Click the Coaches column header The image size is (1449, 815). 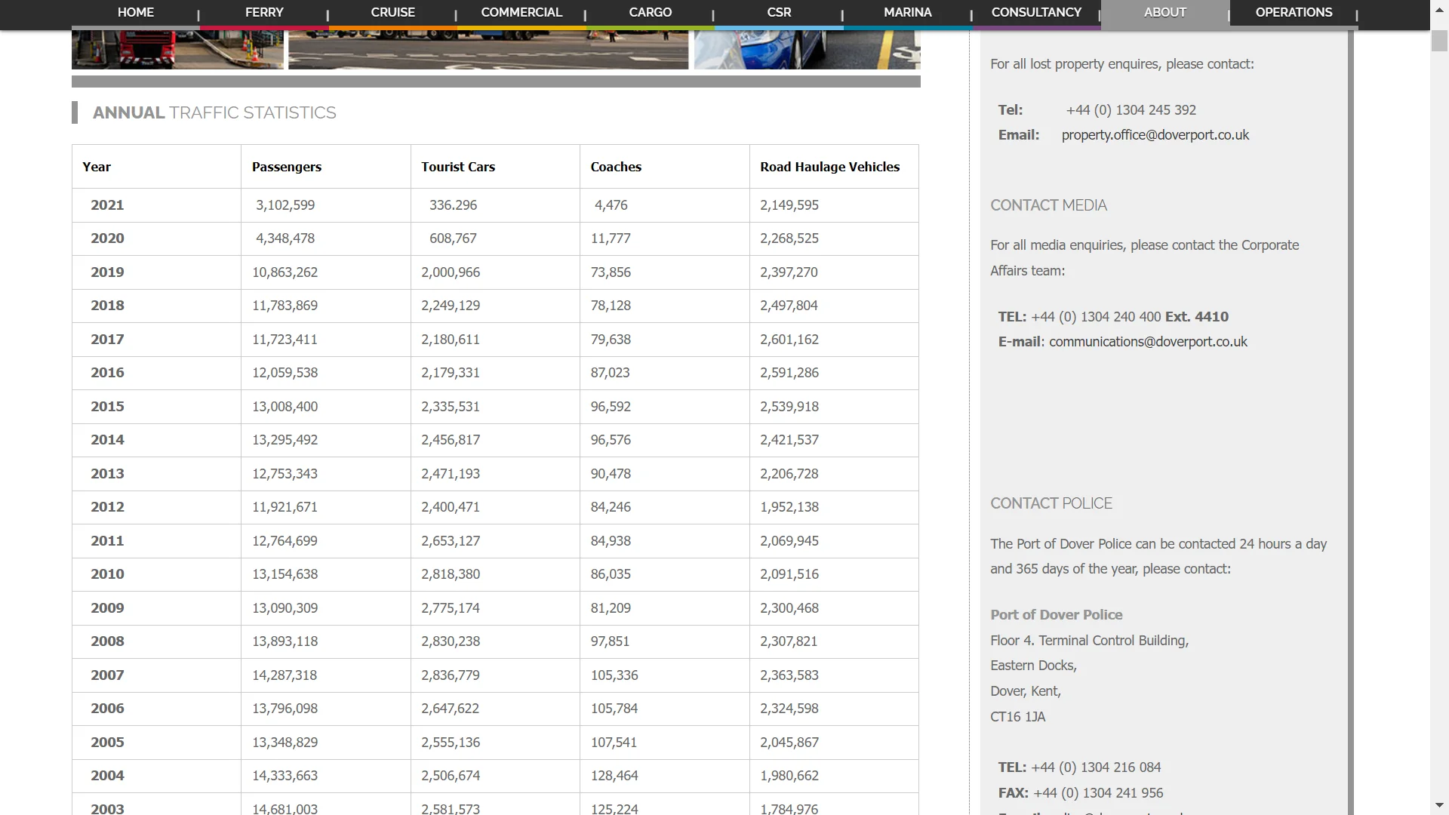click(616, 167)
